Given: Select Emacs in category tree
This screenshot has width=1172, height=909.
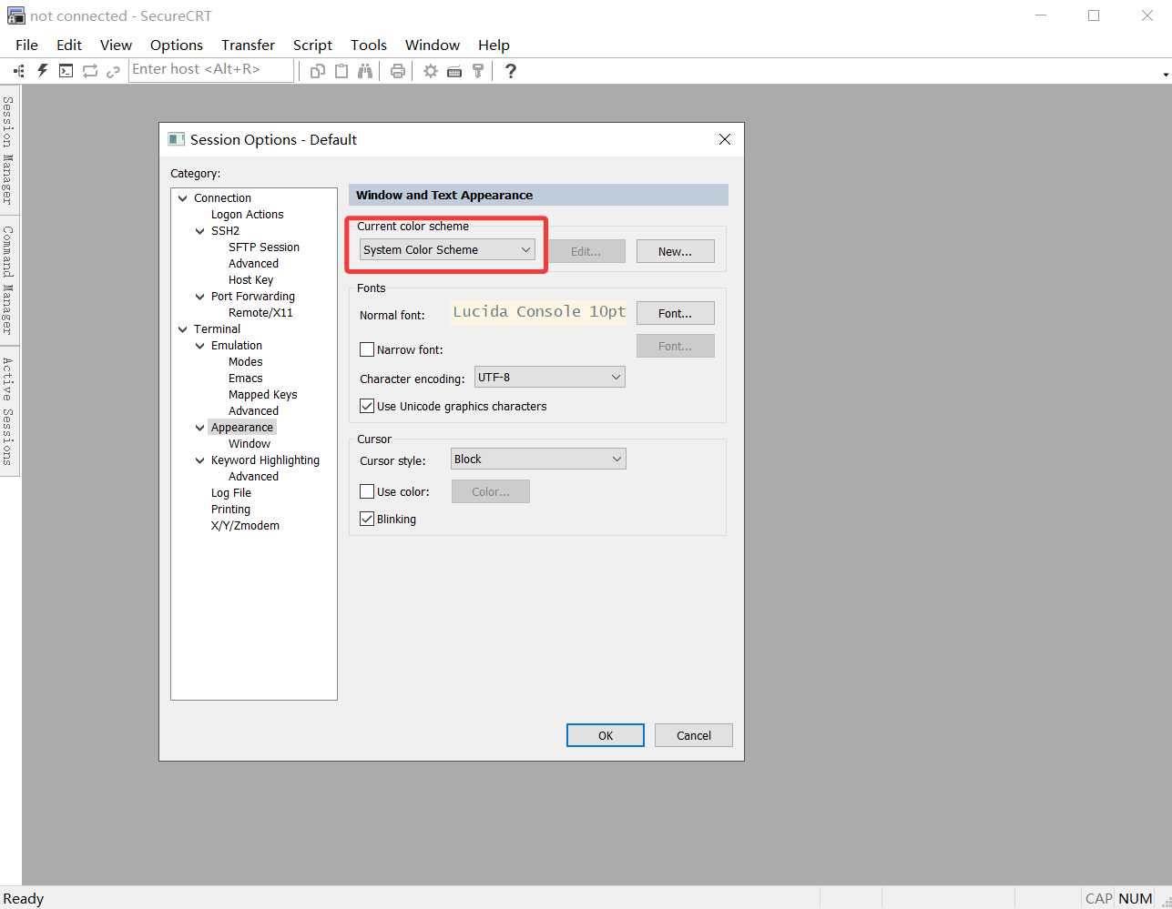Looking at the screenshot, I should click(245, 379).
